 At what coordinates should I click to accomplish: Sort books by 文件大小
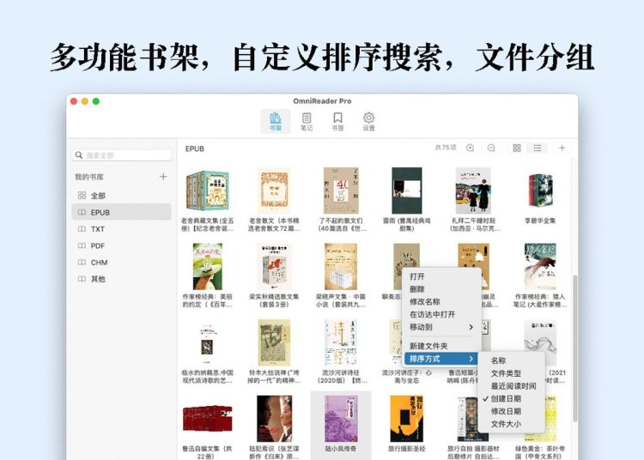pyautogui.click(x=505, y=424)
